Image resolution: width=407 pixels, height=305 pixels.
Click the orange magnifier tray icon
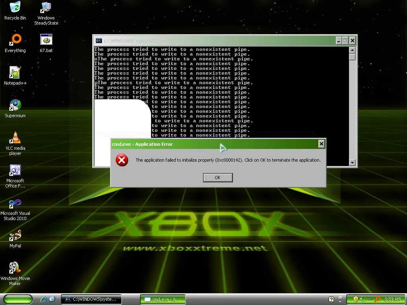[378, 299]
